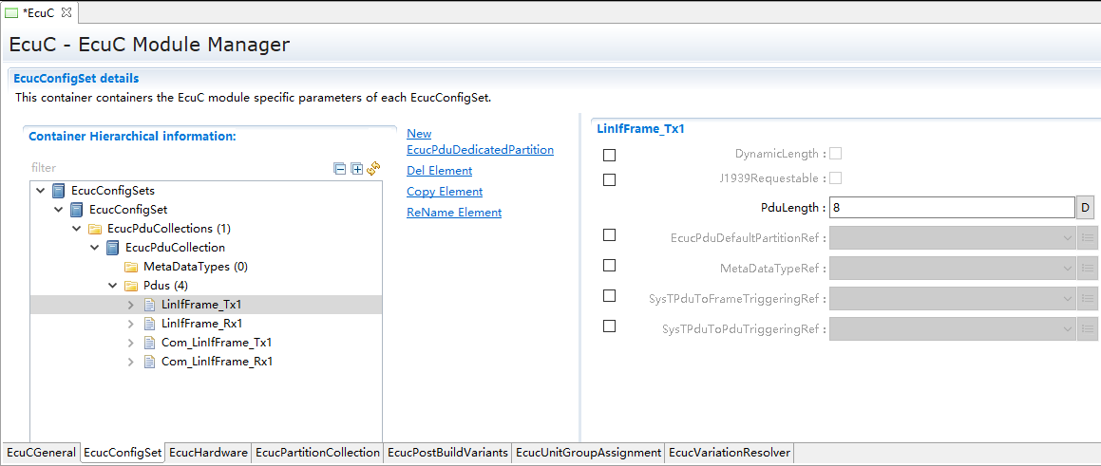The image size is (1101, 466).
Task: Click the LinIfFrame_Rx1 document icon
Action: 149,324
